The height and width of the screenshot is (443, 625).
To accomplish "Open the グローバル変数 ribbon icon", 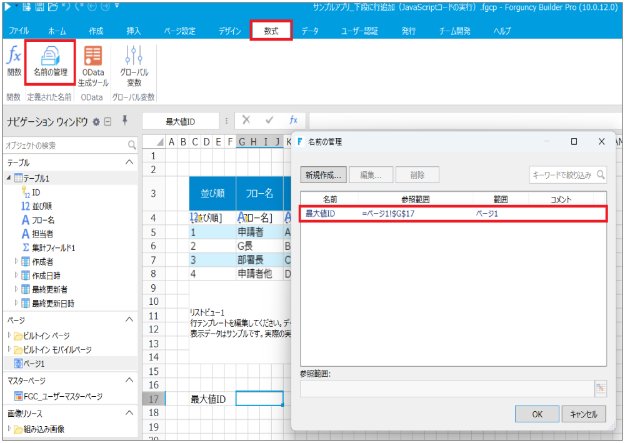I will coord(134,66).
